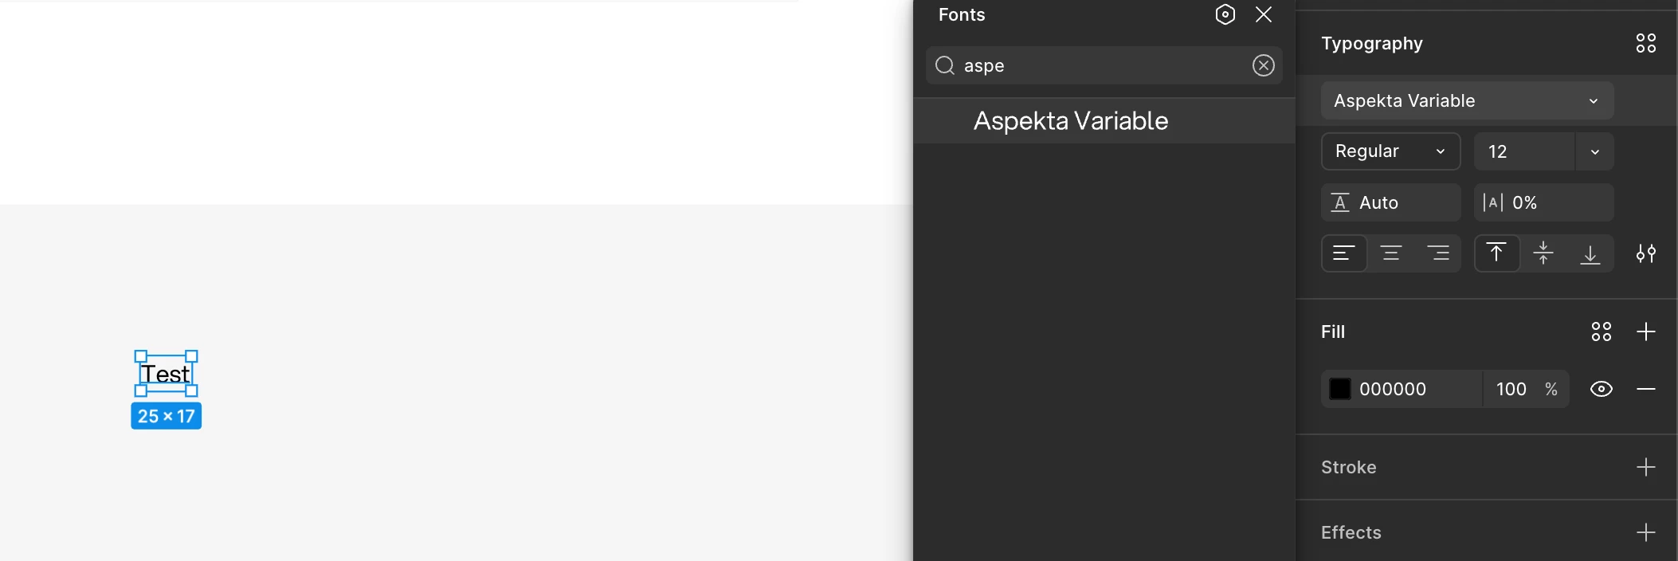The height and width of the screenshot is (561, 1678).
Task: Open font settings hexagon icon
Action: (x=1225, y=14)
